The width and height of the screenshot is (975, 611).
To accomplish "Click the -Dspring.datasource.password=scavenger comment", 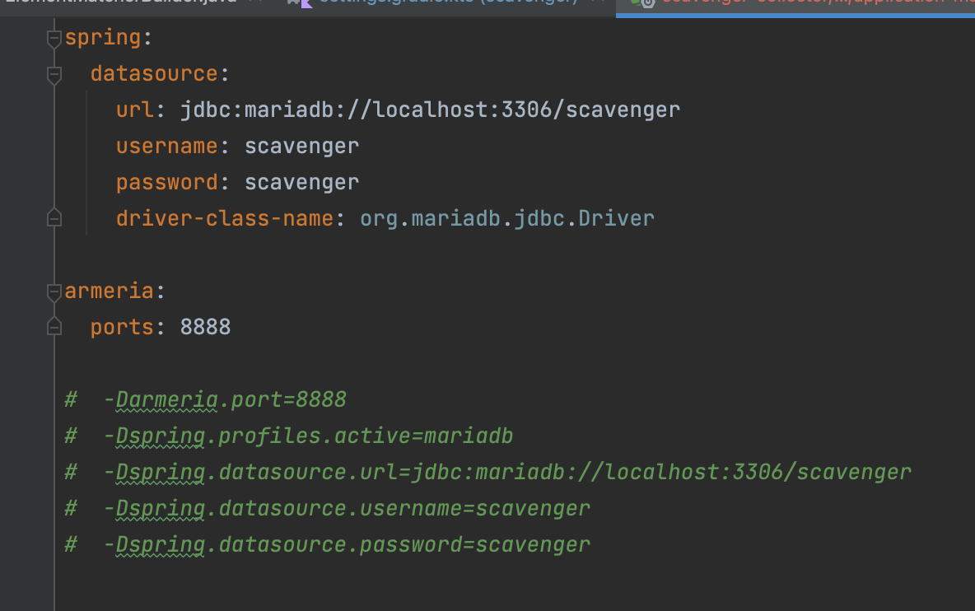I will point(347,544).
